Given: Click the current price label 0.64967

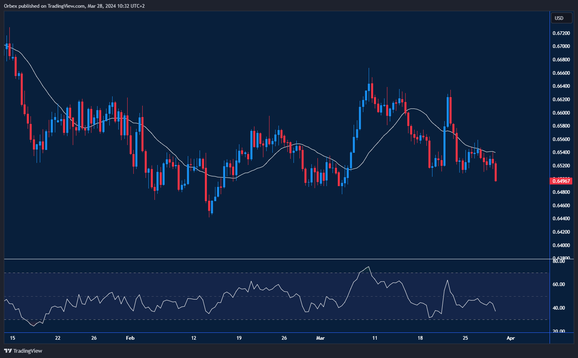Looking at the screenshot, I should click(x=561, y=181).
